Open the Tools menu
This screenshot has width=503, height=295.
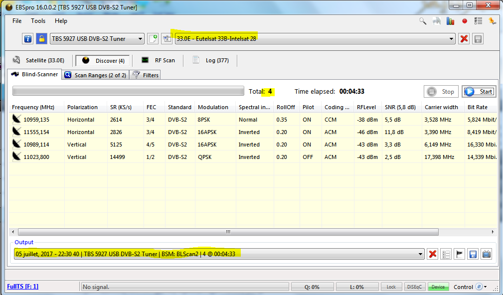point(38,21)
